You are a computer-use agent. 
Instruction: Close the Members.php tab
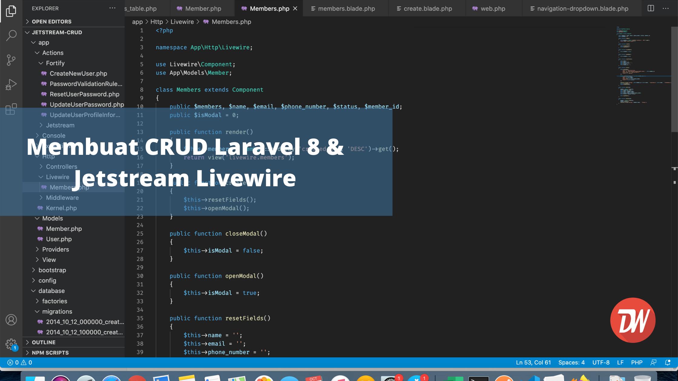295,8
